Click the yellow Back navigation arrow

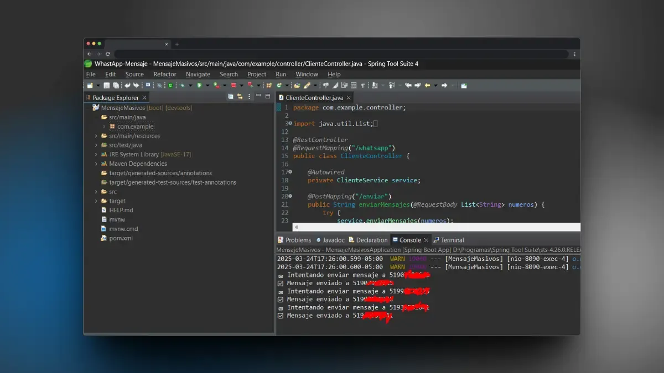pyautogui.click(x=427, y=86)
